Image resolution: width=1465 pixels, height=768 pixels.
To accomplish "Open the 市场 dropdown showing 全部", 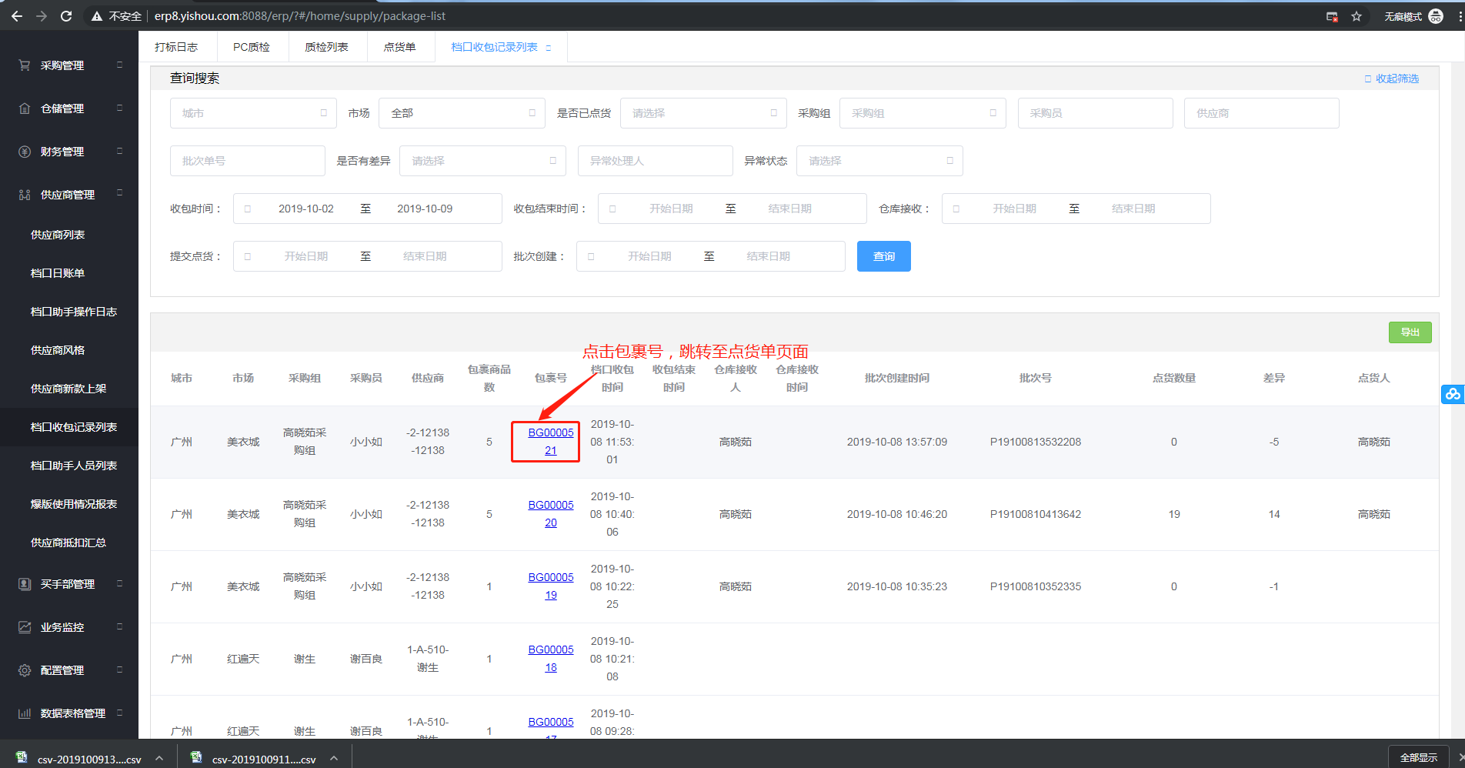I will [x=462, y=113].
